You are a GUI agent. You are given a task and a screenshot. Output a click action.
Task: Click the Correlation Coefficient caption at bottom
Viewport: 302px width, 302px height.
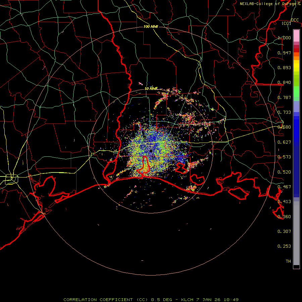151,300
